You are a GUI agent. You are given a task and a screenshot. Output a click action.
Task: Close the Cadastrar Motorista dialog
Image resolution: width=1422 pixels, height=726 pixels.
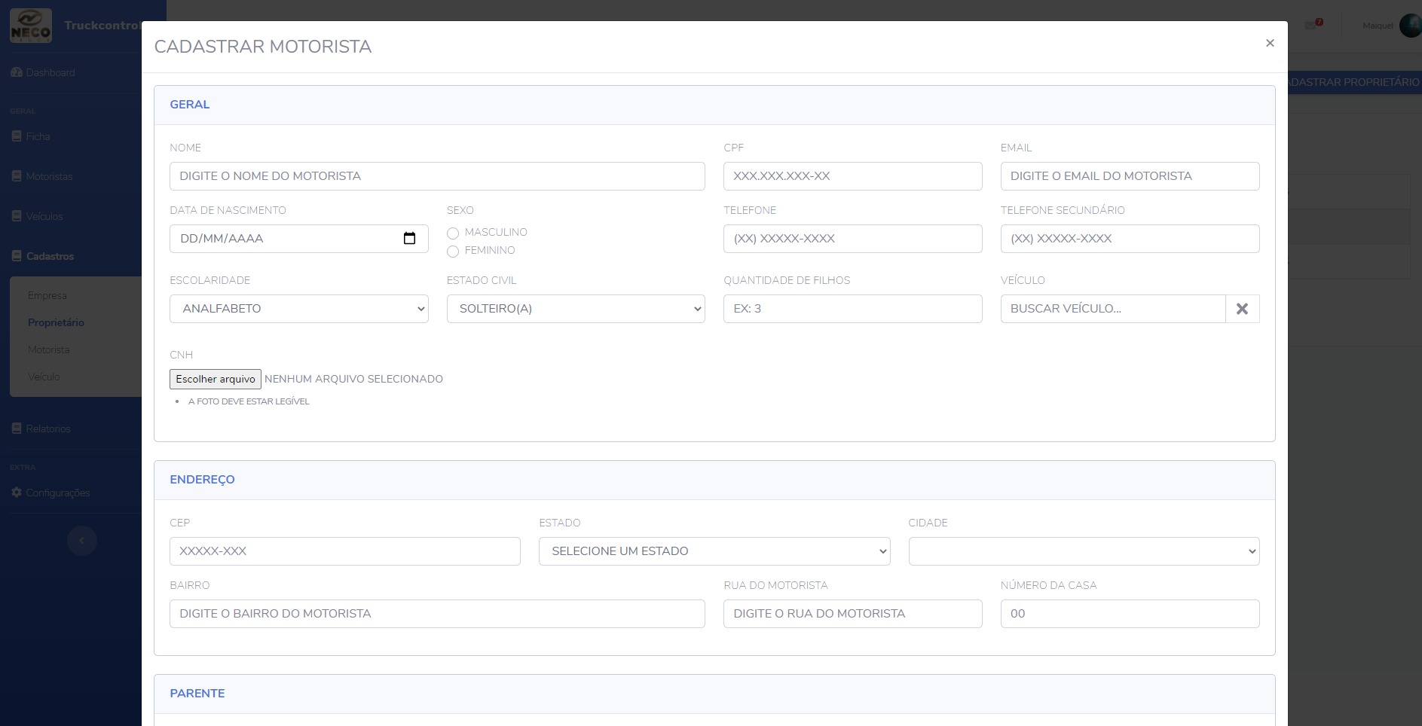point(1270,44)
